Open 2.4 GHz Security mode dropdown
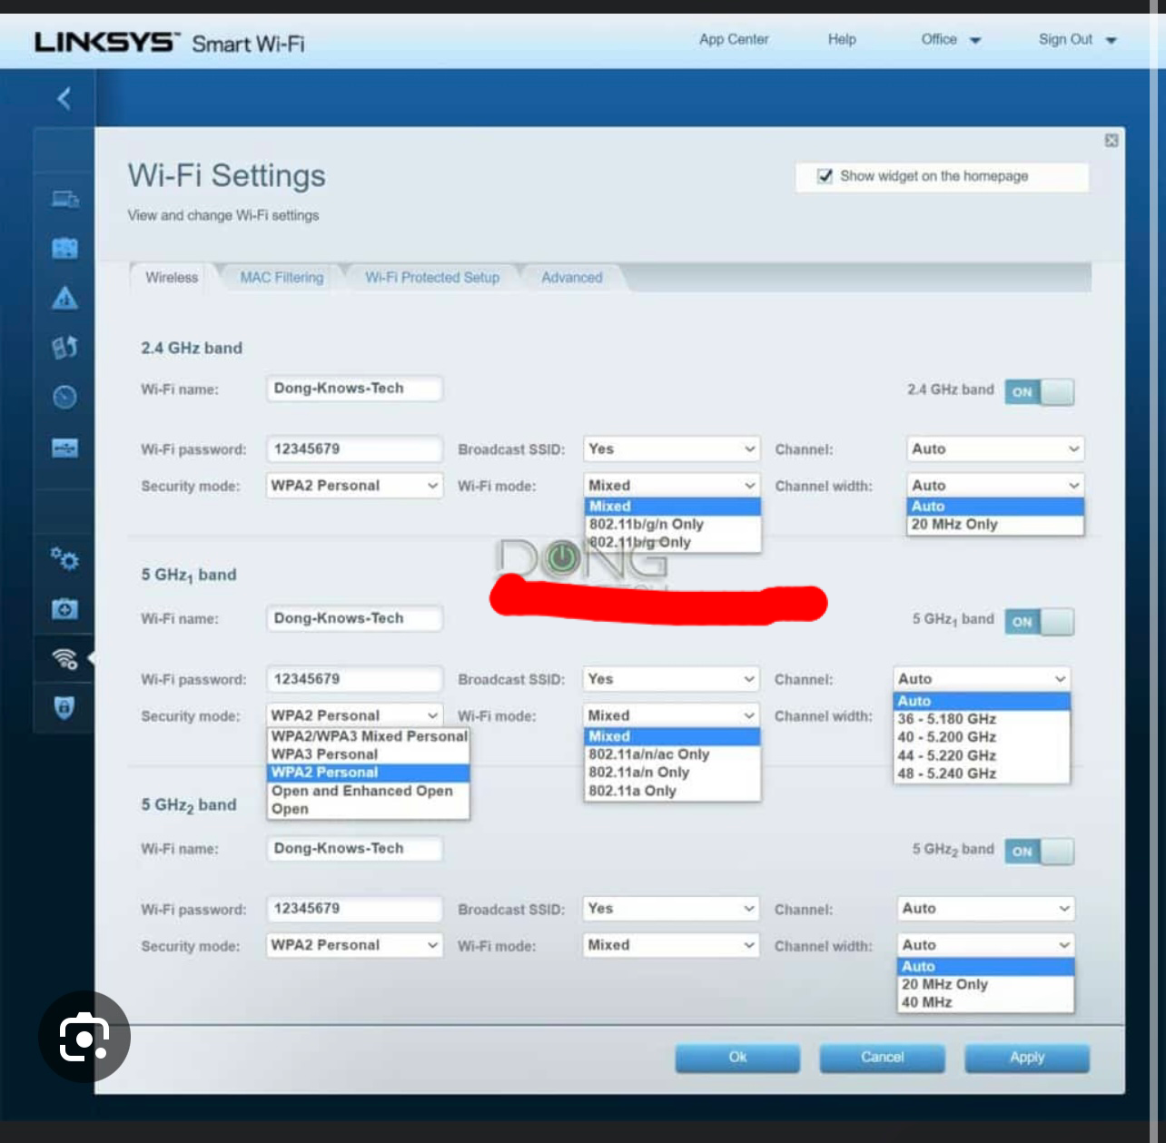The width and height of the screenshot is (1166, 1143). click(x=354, y=486)
